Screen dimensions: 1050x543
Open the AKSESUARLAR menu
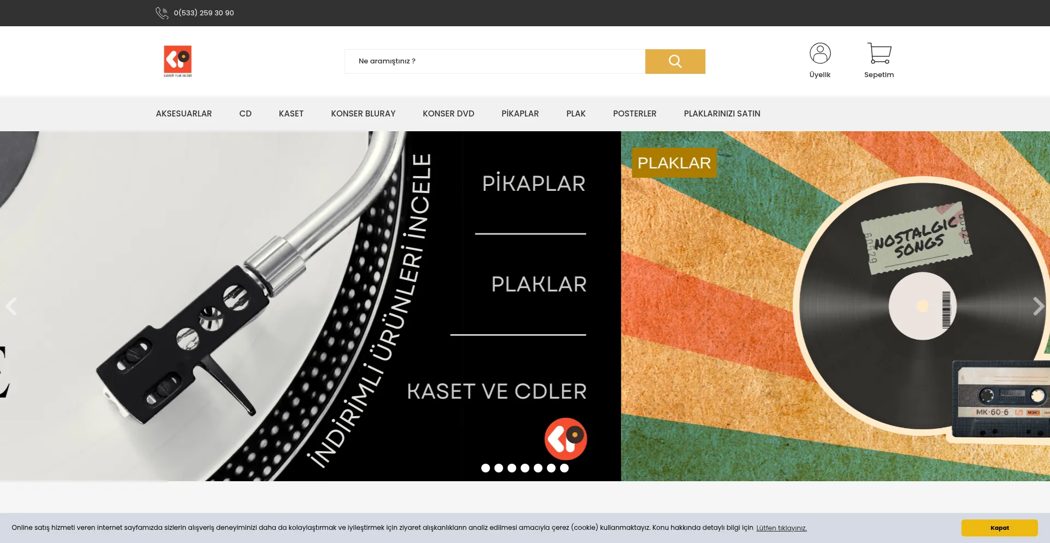184,114
